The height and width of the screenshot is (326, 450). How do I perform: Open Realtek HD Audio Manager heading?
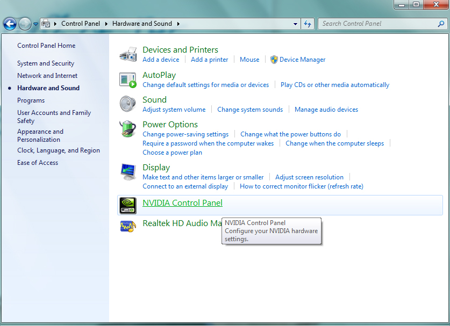(x=182, y=223)
